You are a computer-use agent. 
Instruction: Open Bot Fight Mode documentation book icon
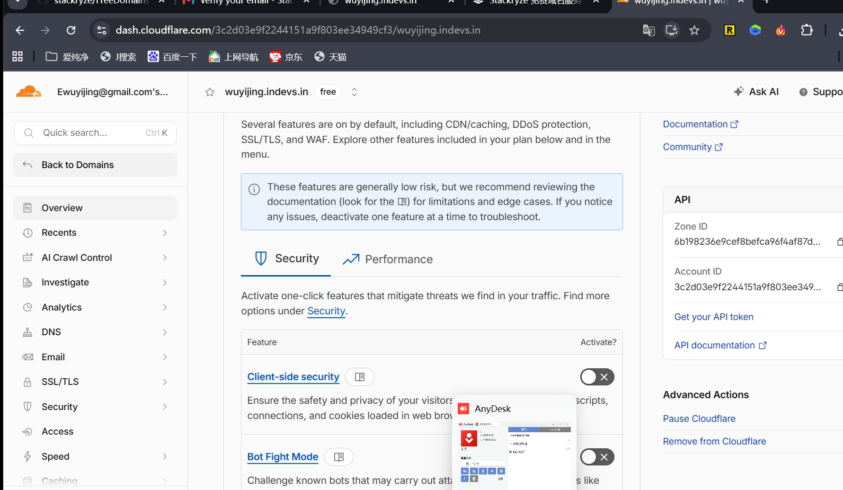tap(339, 457)
